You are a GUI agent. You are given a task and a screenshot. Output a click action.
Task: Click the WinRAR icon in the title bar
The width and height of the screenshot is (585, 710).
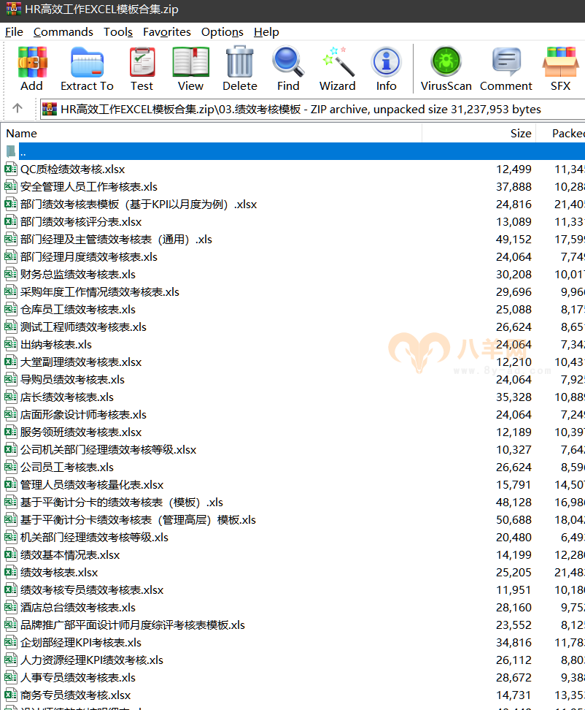14,9
